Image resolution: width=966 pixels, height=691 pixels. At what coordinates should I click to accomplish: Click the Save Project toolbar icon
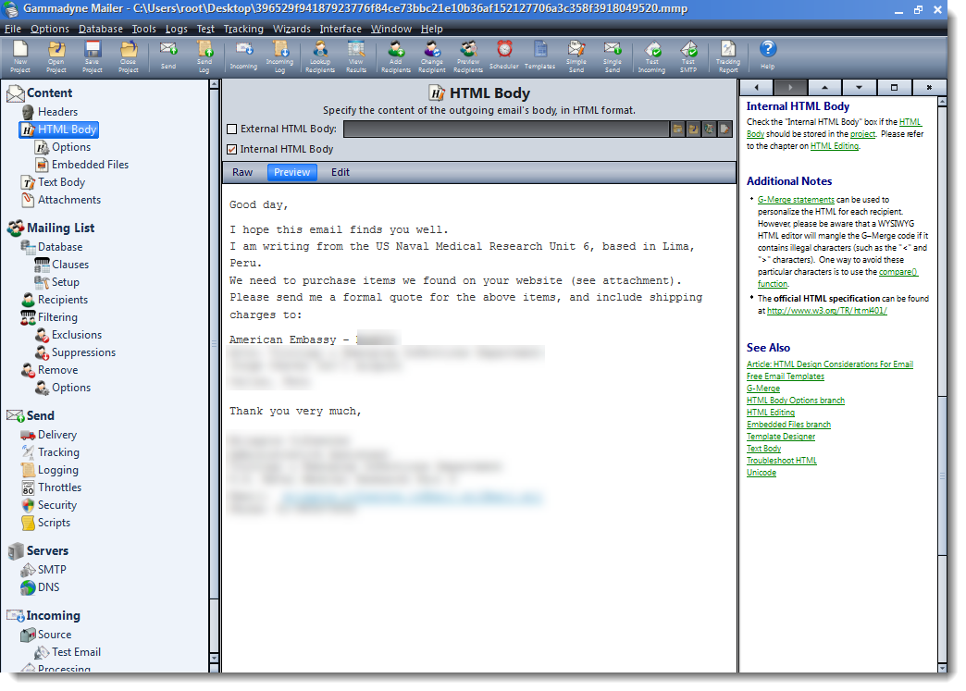point(93,56)
